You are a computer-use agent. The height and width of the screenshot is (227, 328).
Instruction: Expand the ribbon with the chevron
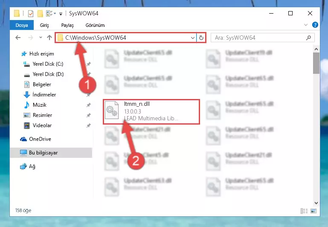click(306, 25)
